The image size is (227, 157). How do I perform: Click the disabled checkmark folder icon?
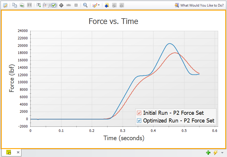point(114,5)
